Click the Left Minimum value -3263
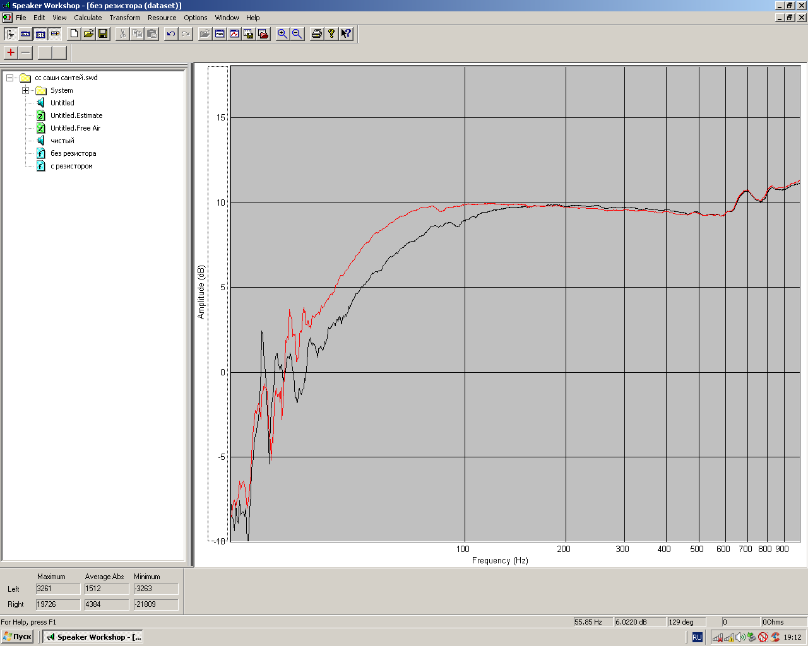 pyautogui.click(x=156, y=589)
